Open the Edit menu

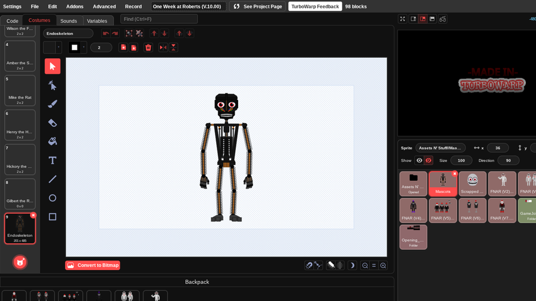coord(52,7)
